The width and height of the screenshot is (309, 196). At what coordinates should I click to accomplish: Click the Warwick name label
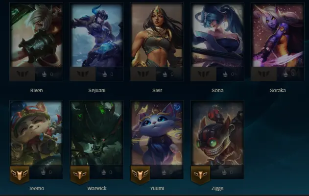click(97, 189)
